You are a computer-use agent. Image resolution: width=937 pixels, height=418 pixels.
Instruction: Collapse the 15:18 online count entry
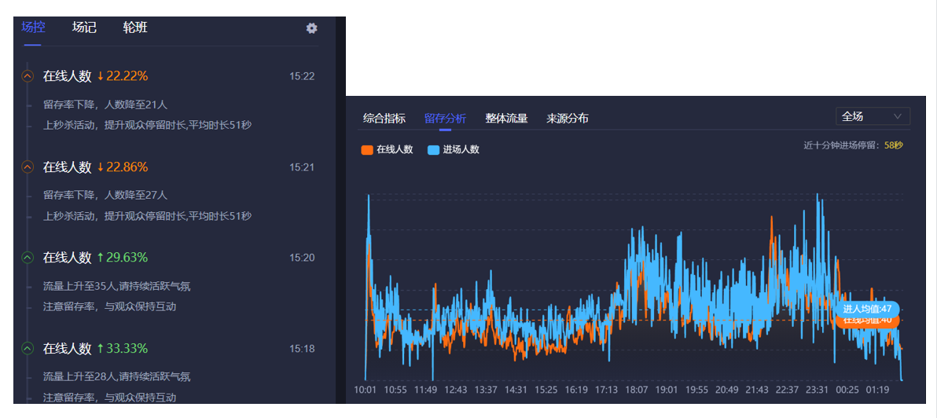[x=27, y=348]
